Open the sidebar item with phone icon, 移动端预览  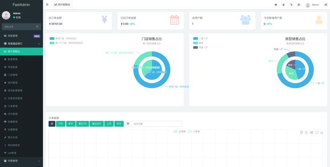[x=21, y=145]
